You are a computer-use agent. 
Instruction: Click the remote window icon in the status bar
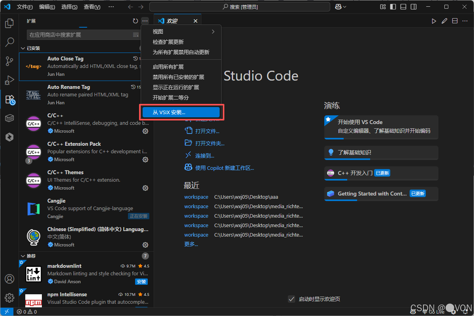point(7,312)
